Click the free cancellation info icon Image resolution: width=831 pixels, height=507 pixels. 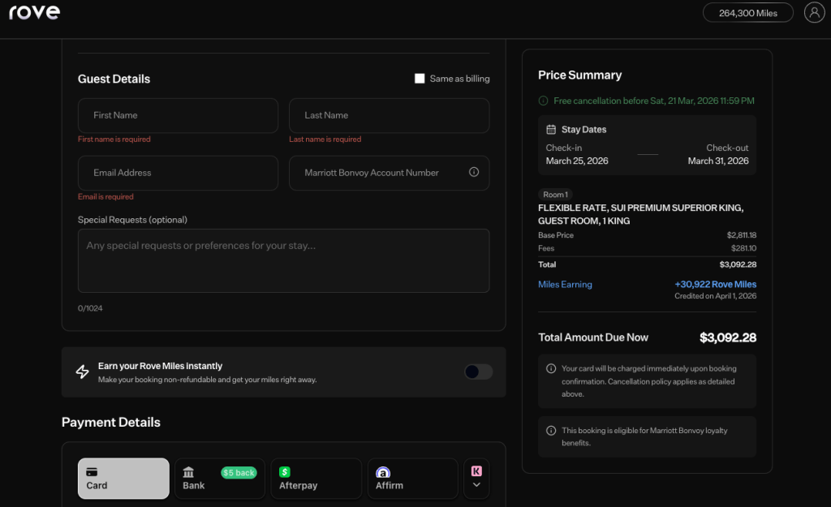pyautogui.click(x=543, y=101)
